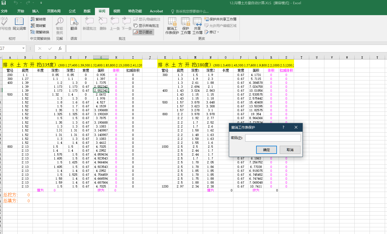Viewport: 387px width, 234px height.
Task: Add a new comment (新建批注)
Action: pos(89,24)
